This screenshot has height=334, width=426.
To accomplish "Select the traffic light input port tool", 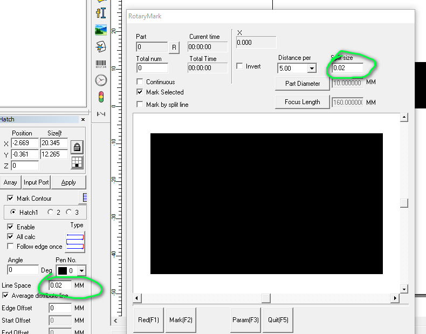I will pyautogui.click(x=101, y=97).
